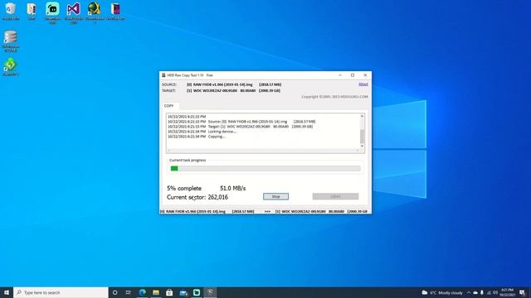Viewport: 531px width, 298px height.
Task: Launch the green diamond desktop shortcut
Action: pos(11,67)
